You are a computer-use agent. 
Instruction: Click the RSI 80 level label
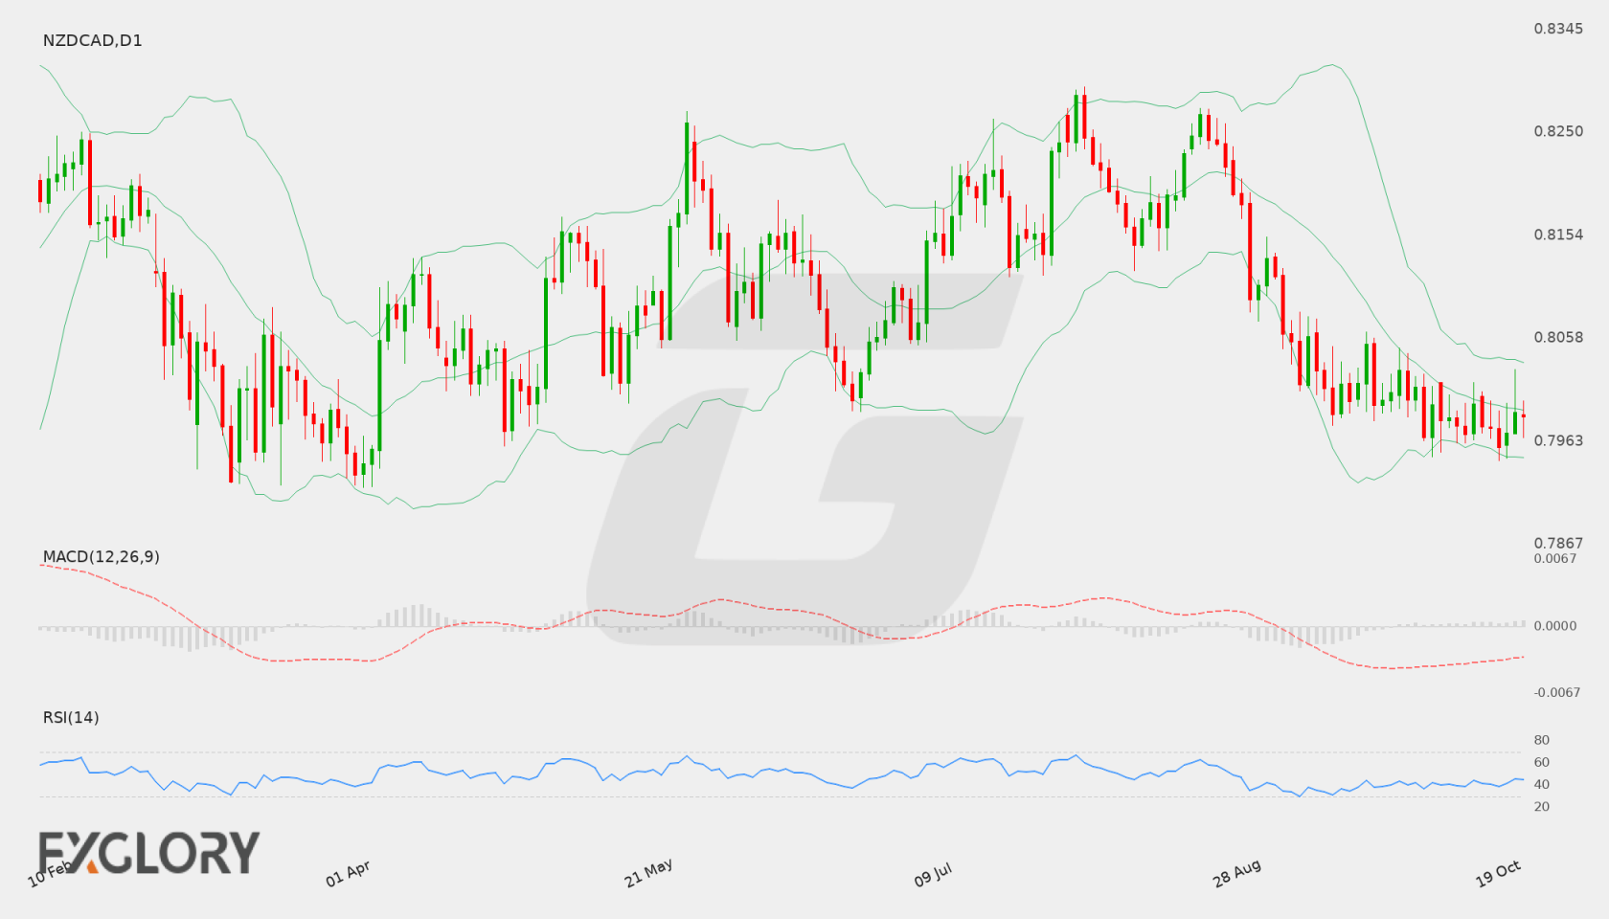(x=1542, y=740)
